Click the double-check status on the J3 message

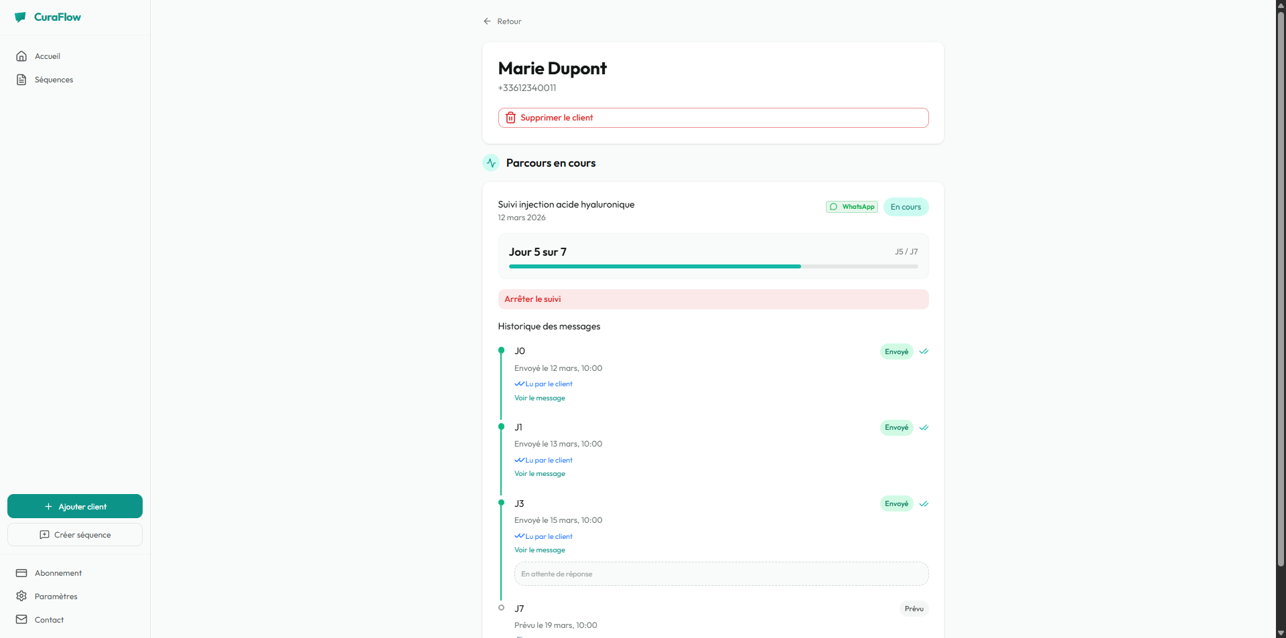tap(923, 503)
